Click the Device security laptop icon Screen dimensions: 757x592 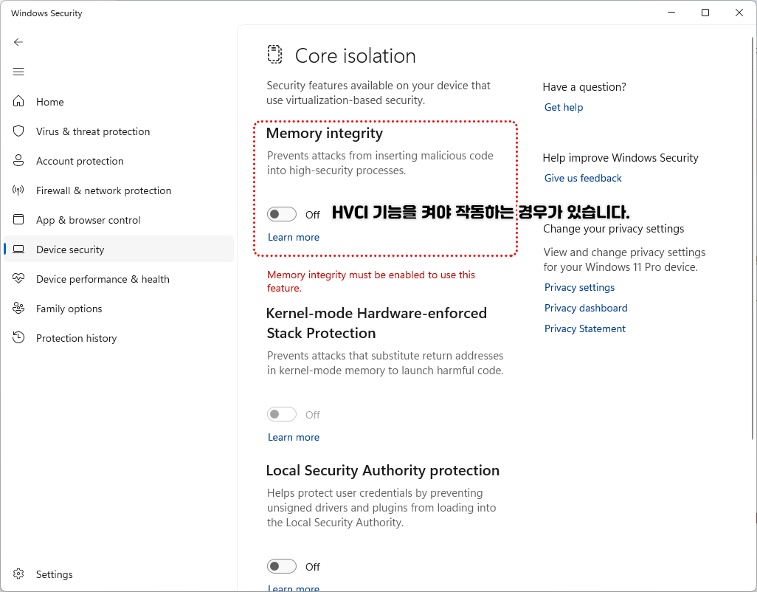click(18, 249)
